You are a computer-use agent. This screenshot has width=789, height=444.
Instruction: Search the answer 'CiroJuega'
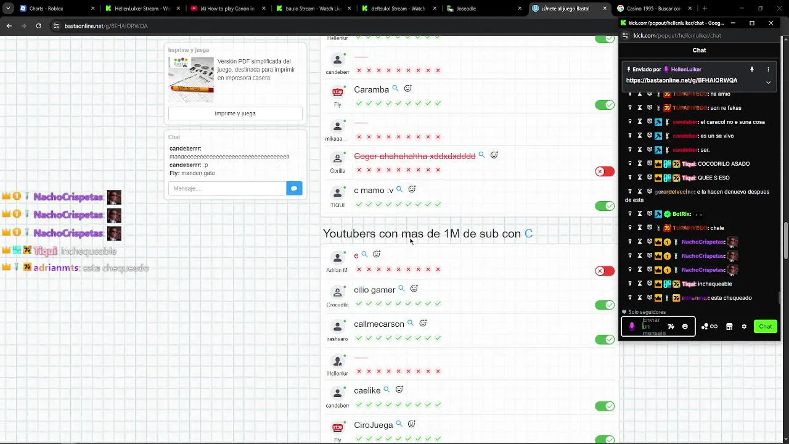pos(399,424)
